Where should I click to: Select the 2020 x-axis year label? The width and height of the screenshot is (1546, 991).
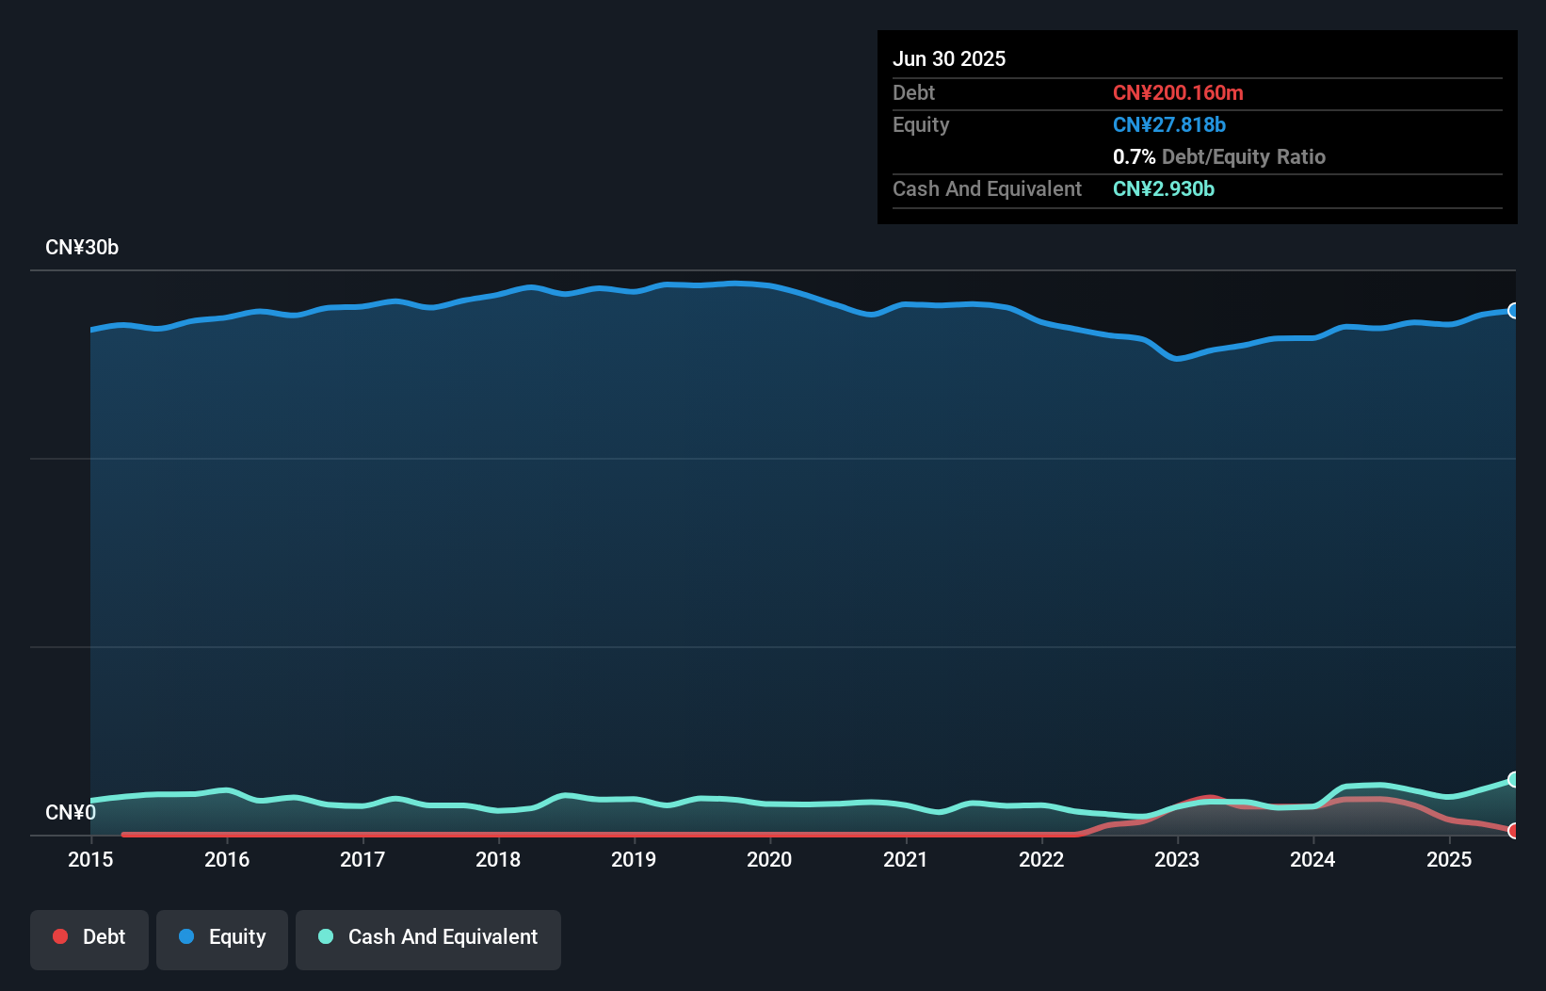769,859
